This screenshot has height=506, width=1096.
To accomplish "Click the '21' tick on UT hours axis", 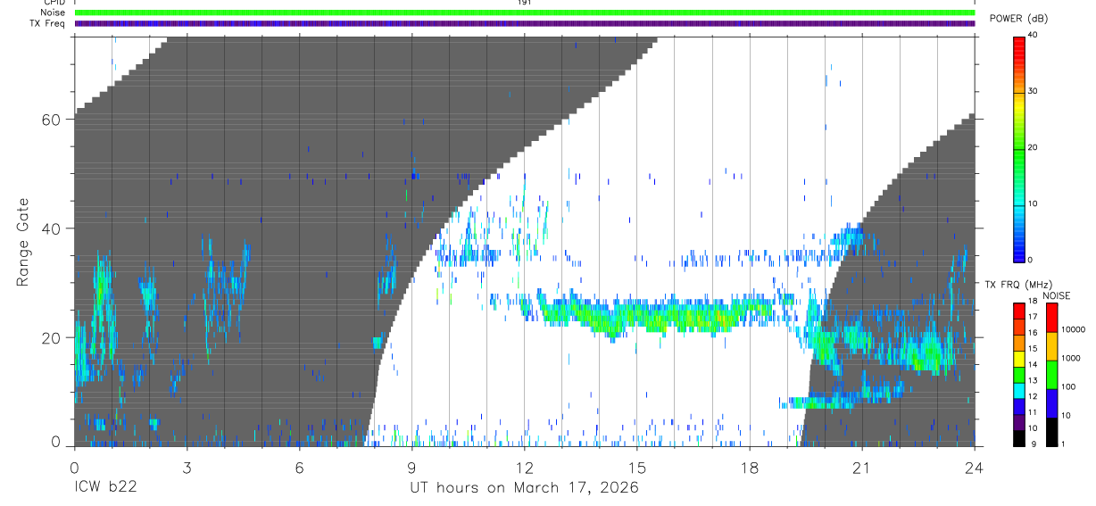I will 862,468.
